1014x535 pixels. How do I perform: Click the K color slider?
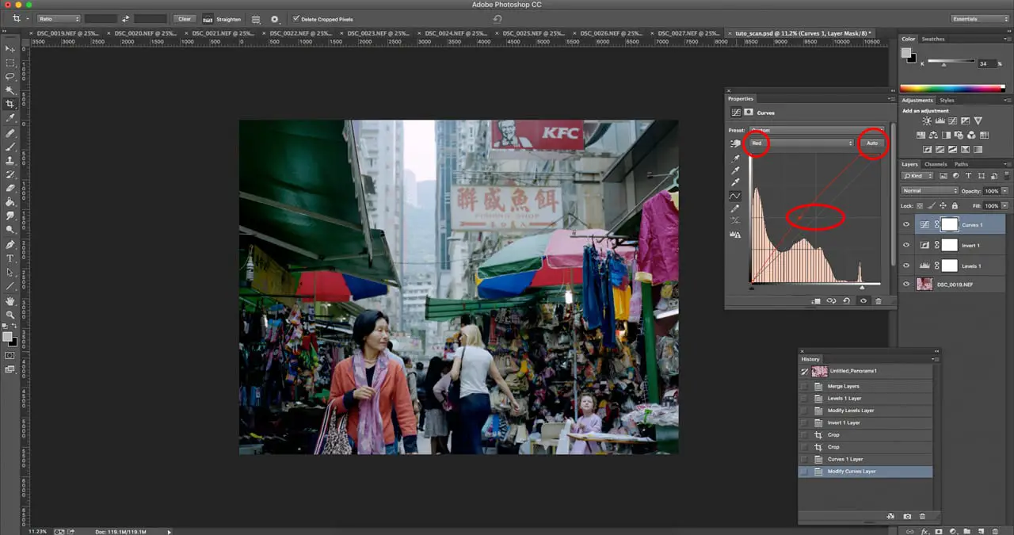[951, 63]
